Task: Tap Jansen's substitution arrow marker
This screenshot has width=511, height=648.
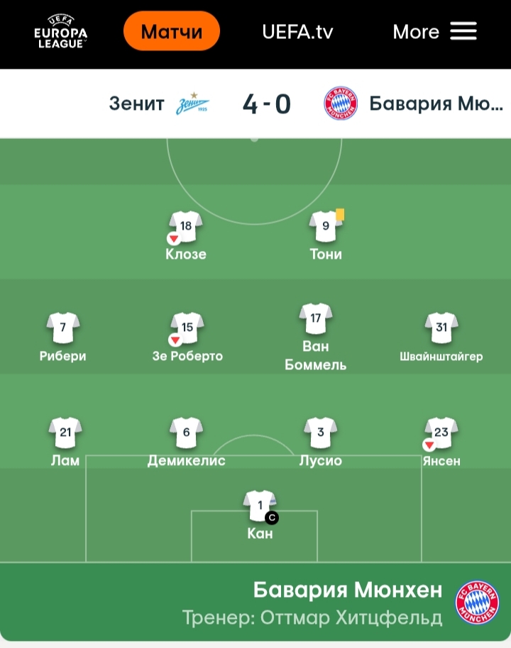Action: [429, 445]
